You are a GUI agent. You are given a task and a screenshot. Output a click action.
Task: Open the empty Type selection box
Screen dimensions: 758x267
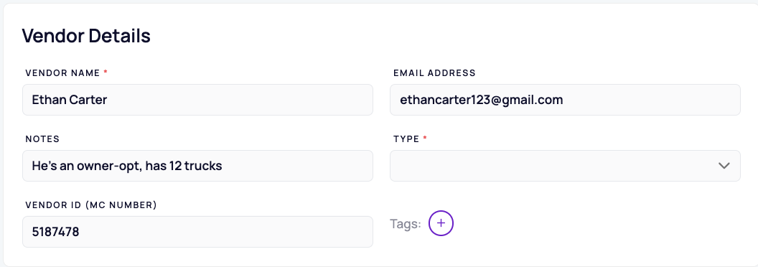point(565,166)
